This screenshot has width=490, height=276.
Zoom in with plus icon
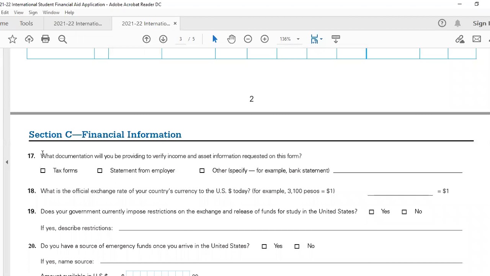click(265, 39)
